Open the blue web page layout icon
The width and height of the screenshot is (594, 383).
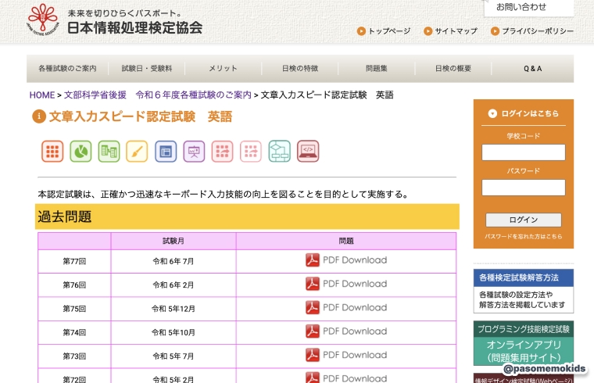click(166, 151)
